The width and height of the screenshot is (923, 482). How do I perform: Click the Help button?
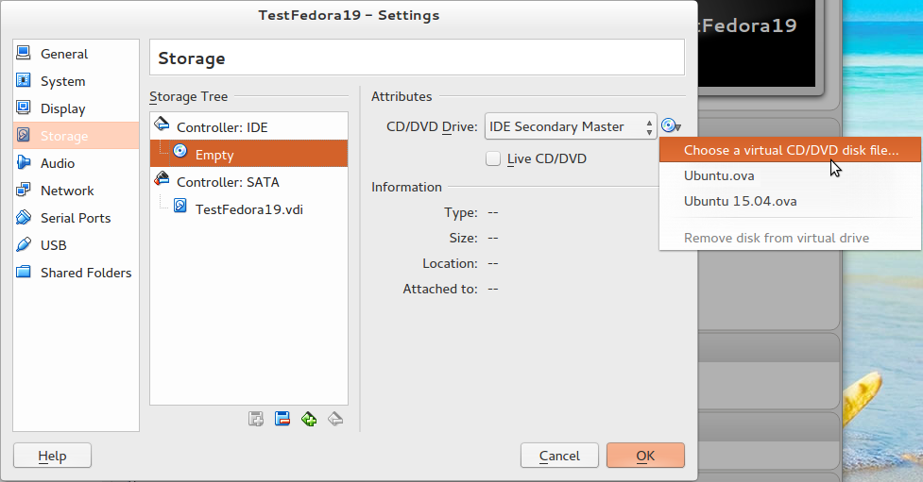52,456
